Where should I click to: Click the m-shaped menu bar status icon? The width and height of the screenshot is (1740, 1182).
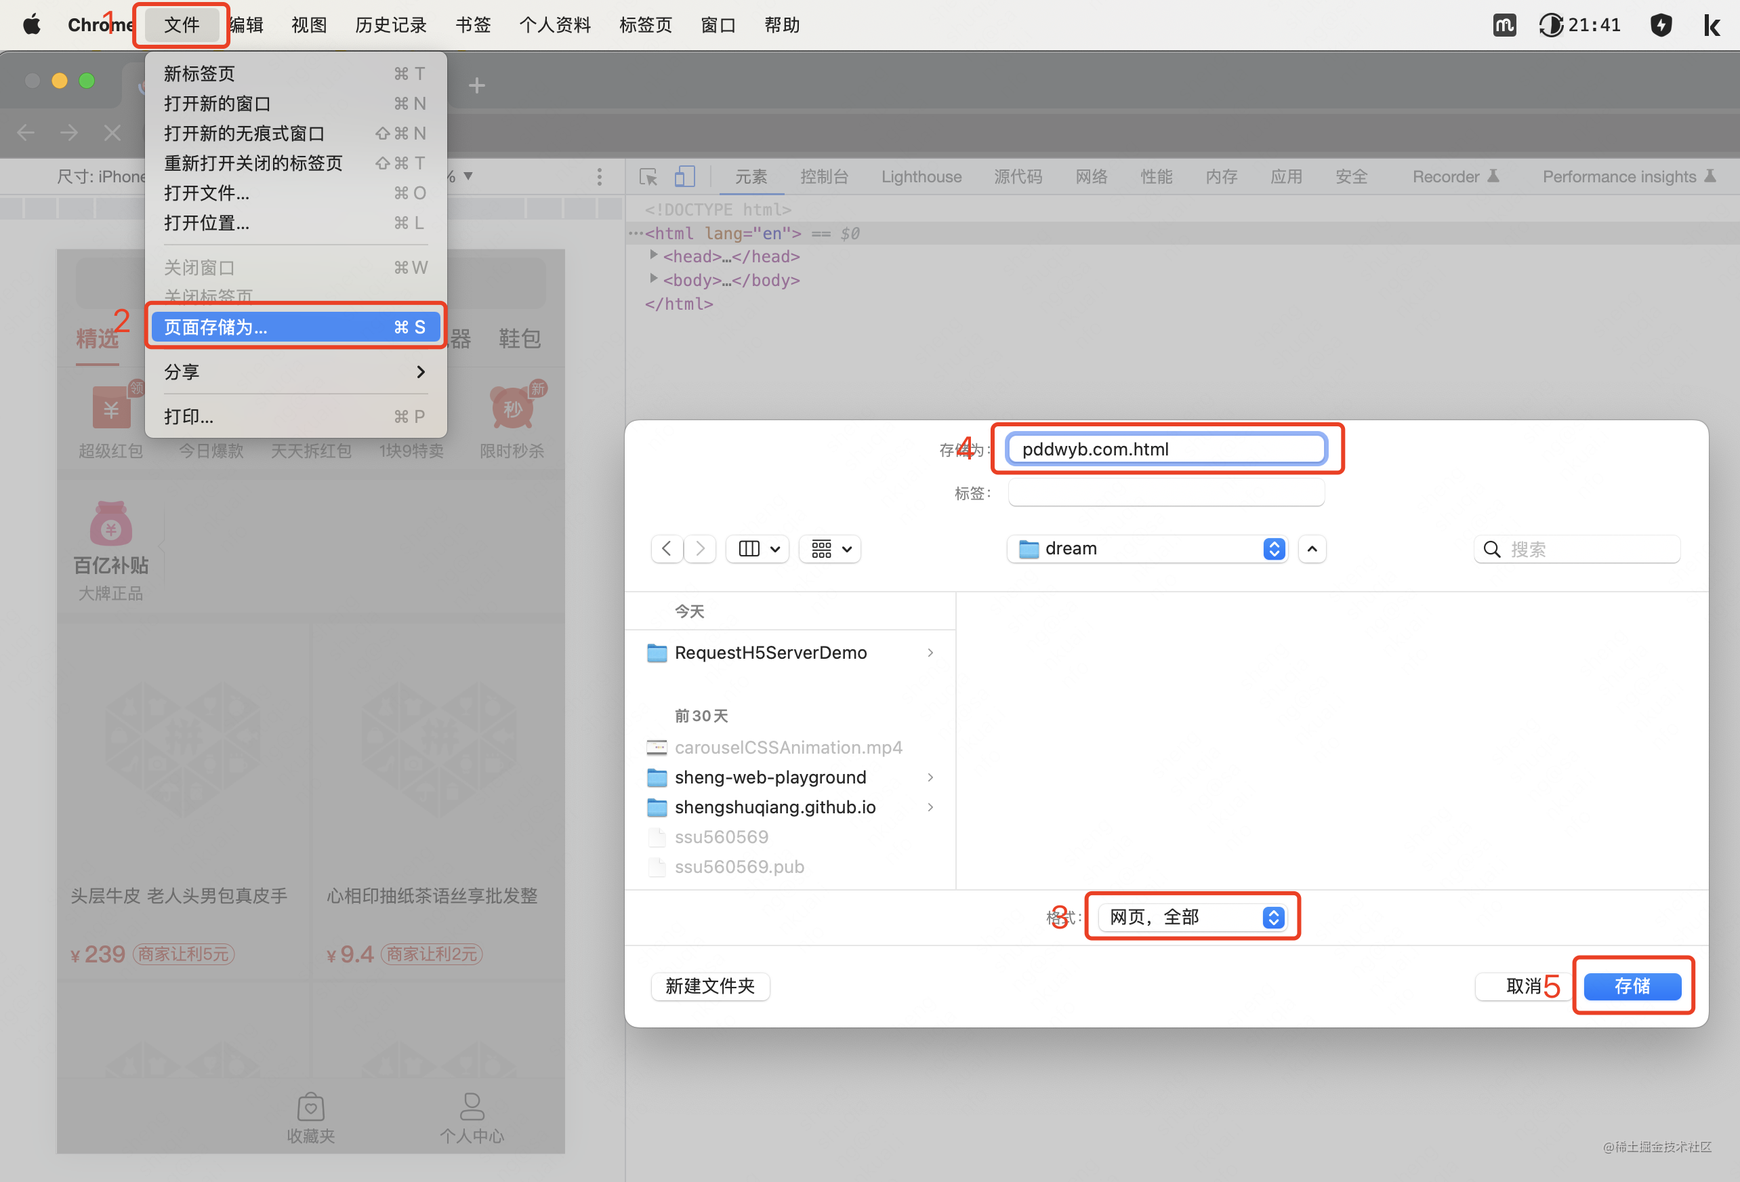[1504, 24]
